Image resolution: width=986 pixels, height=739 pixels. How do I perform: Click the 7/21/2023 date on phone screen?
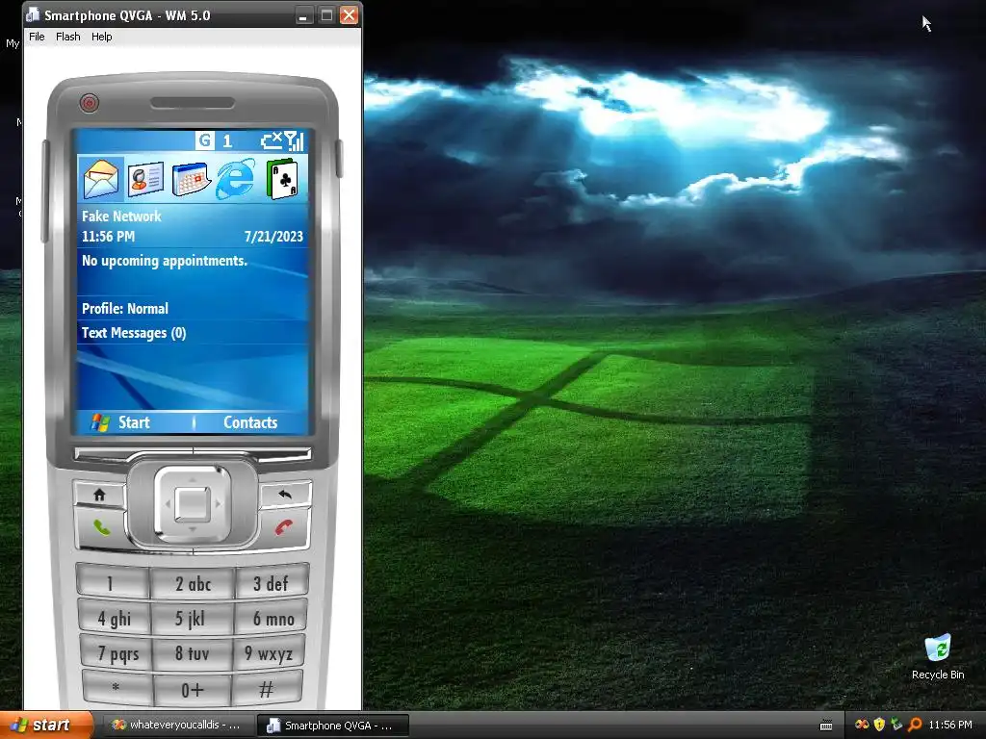tap(273, 237)
